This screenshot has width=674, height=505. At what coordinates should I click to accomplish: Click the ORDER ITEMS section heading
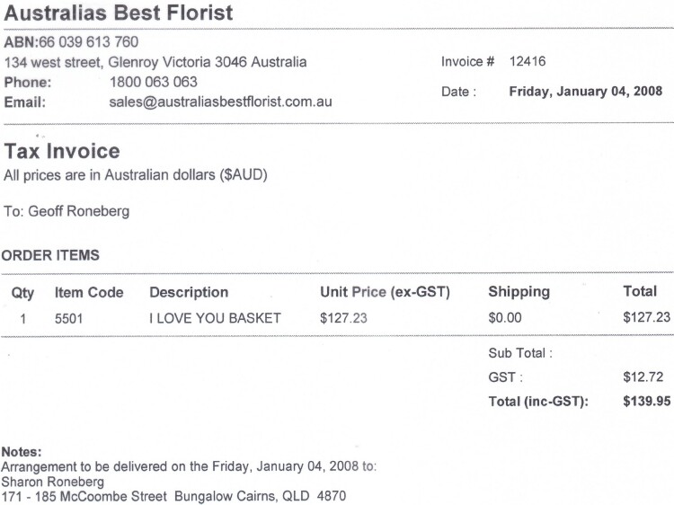point(50,255)
